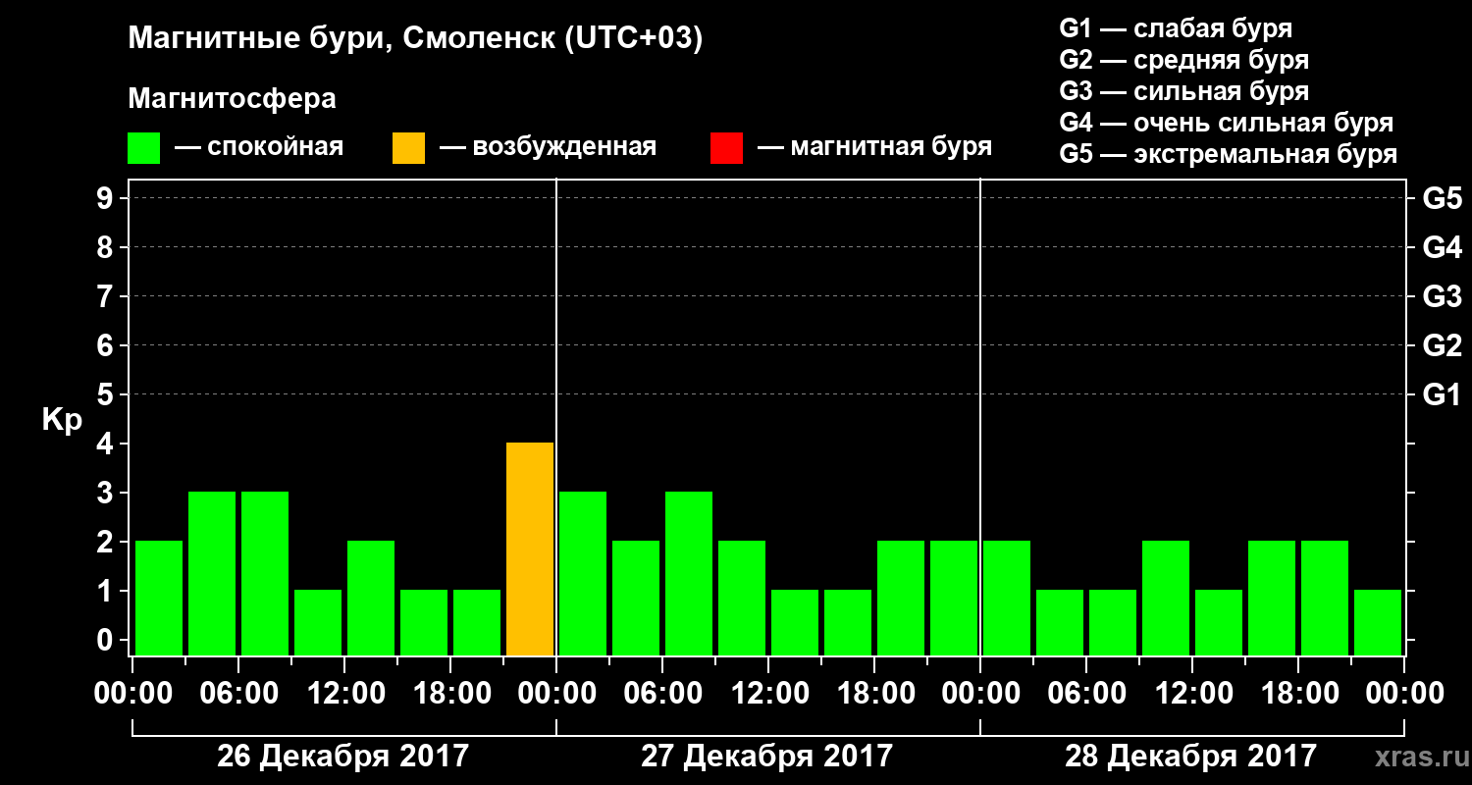The width and height of the screenshot is (1472, 785).
Task: Click the 'G2 — средняя буря' legend line
Action: 1183,60
